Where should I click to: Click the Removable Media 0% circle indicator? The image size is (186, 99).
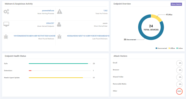click(179, 84)
